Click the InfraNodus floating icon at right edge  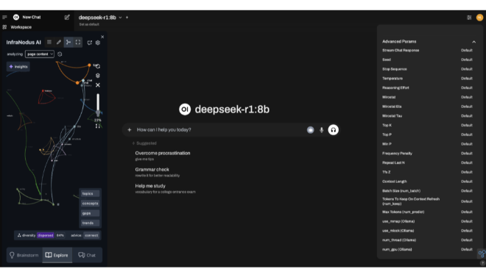click(x=482, y=253)
